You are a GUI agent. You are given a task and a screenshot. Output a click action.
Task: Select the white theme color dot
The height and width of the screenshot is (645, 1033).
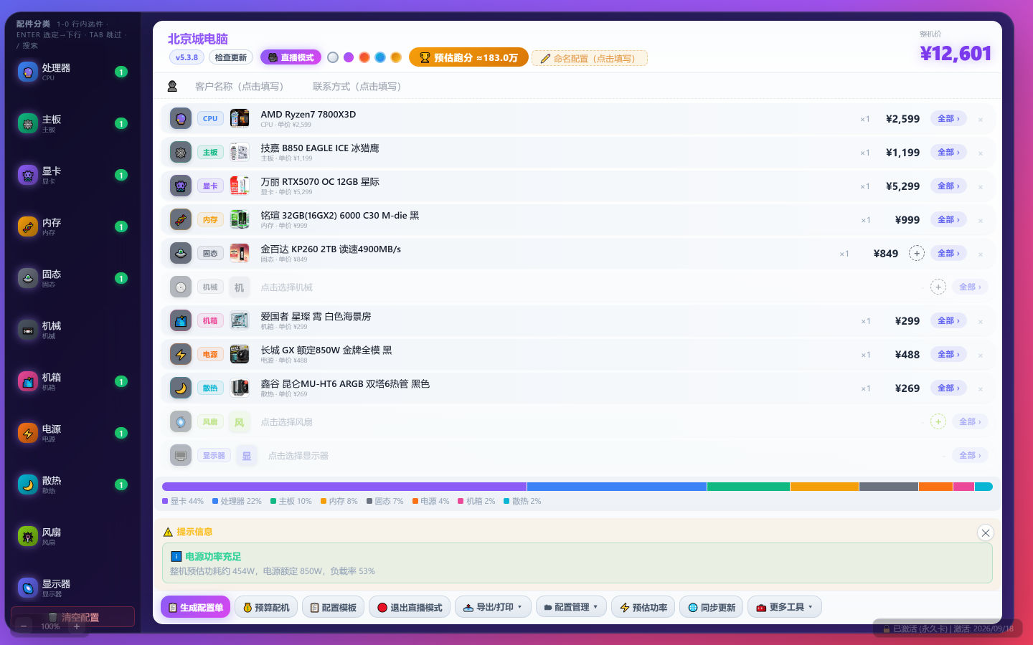click(x=333, y=57)
